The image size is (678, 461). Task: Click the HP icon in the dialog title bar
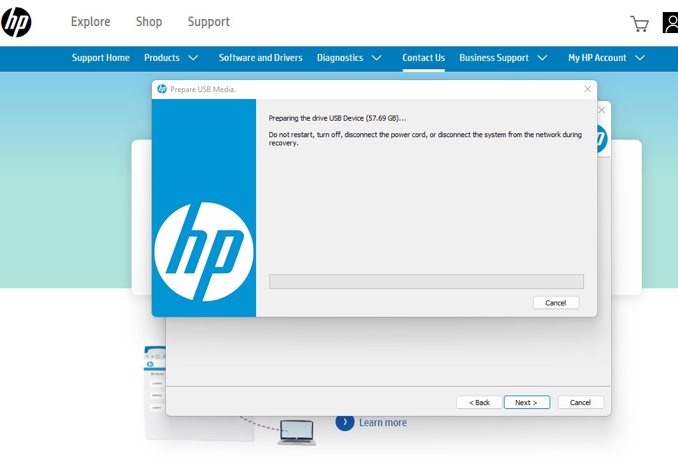(x=161, y=89)
